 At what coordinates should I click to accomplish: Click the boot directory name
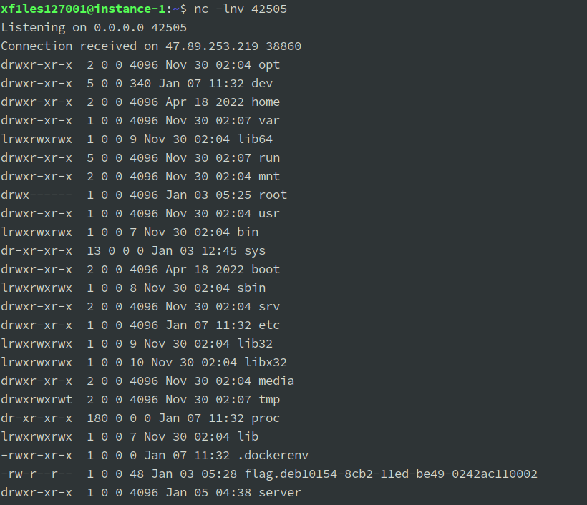(266, 269)
